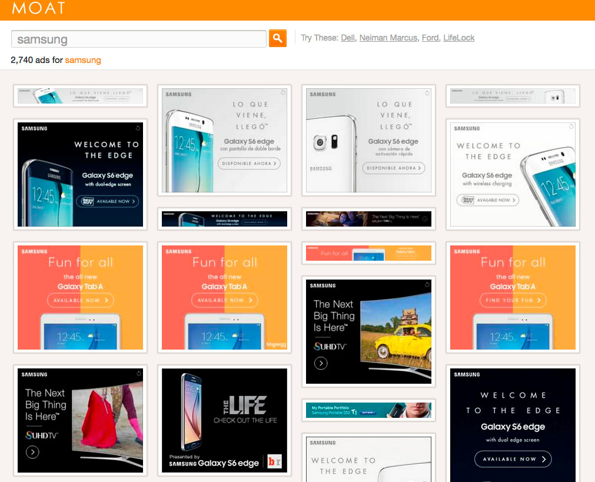This screenshot has height=482, width=595.
Task: Open the Neiman Marcus suggested link
Action: tap(388, 38)
